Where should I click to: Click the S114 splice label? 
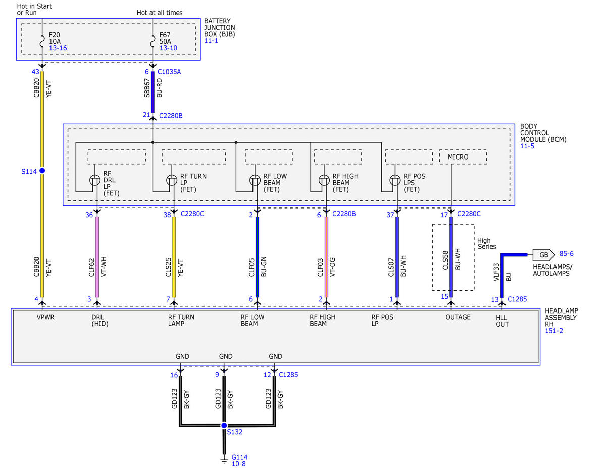tap(29, 172)
